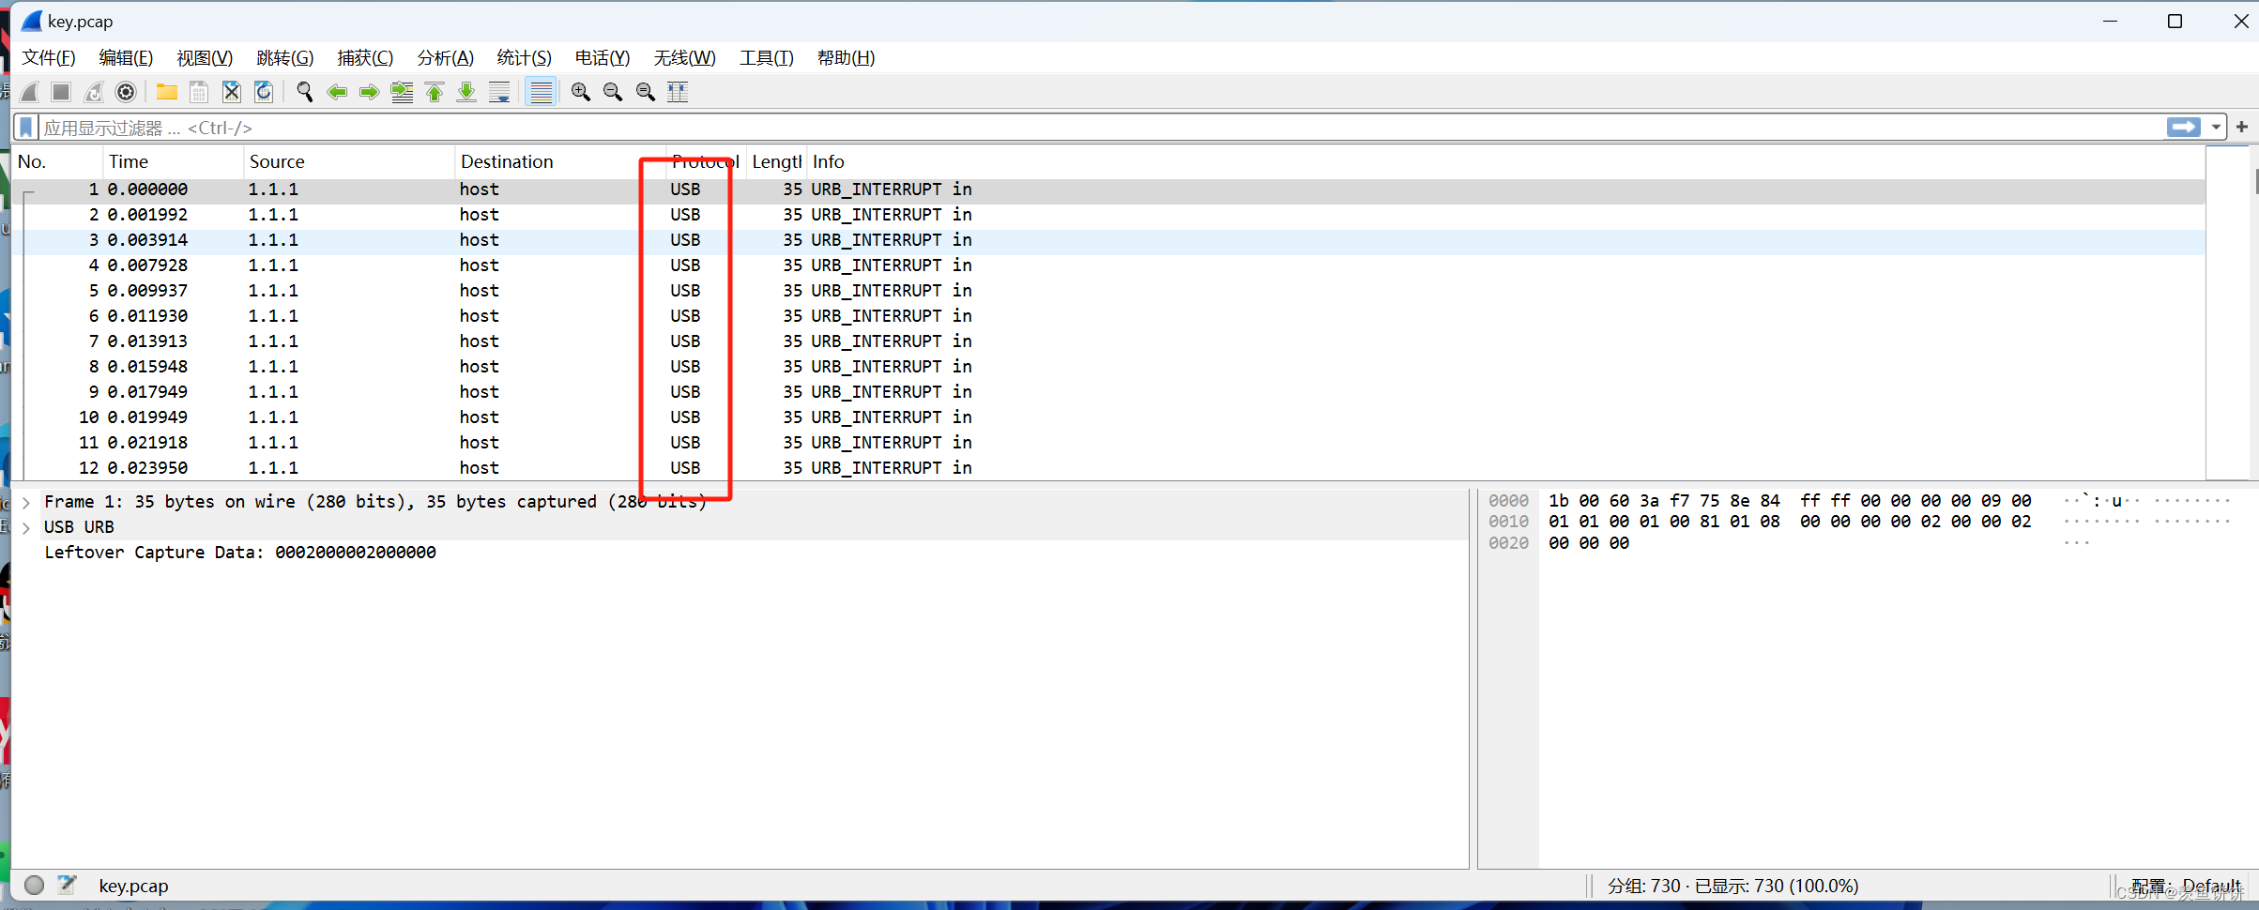Expand the Frame 1 details entry

25,501
